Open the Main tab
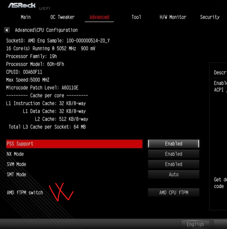The image size is (227, 229). click(x=26, y=17)
